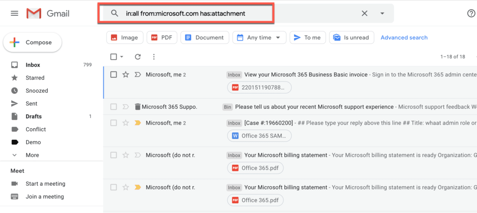This screenshot has width=477, height=213.
Task: Open the Demo label
Action: (x=33, y=142)
